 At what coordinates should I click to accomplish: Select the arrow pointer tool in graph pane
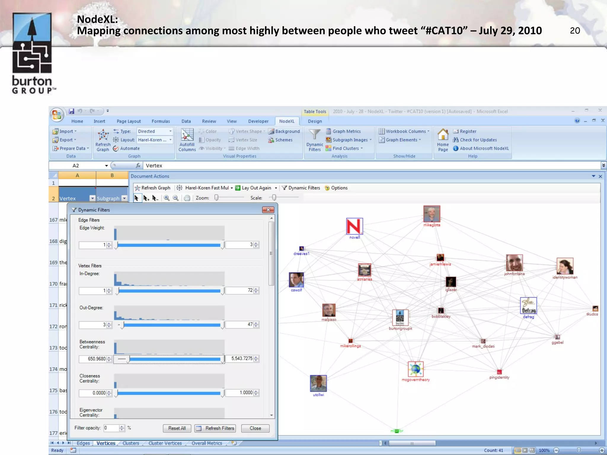tap(137, 198)
